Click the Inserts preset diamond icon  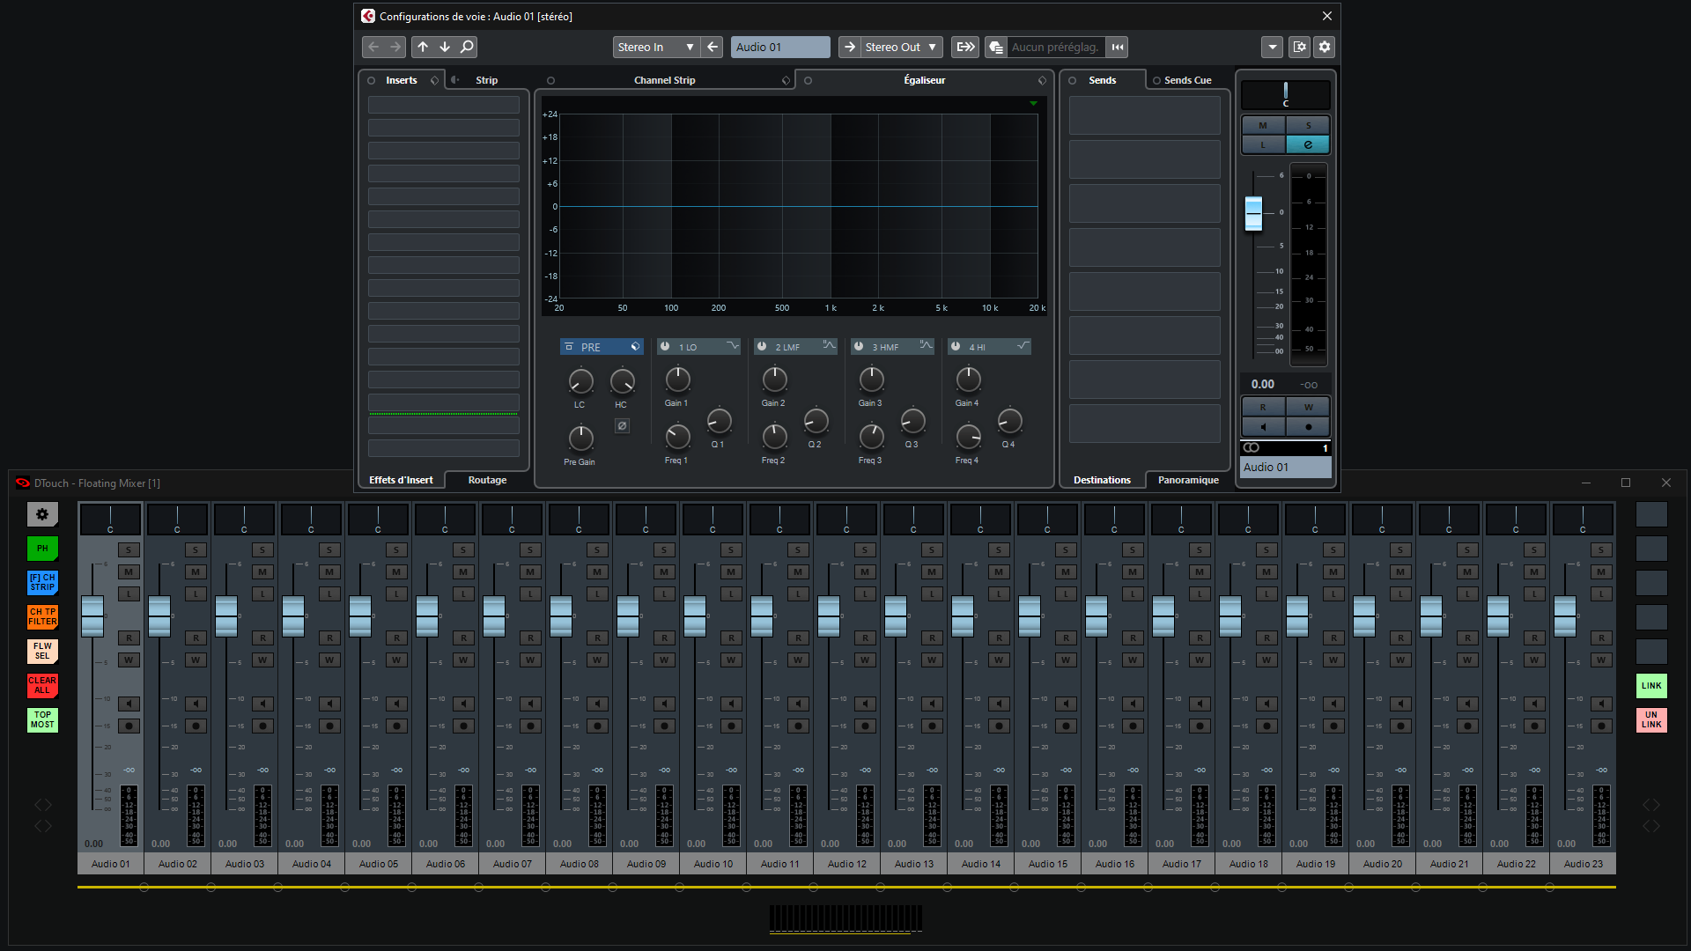434,80
